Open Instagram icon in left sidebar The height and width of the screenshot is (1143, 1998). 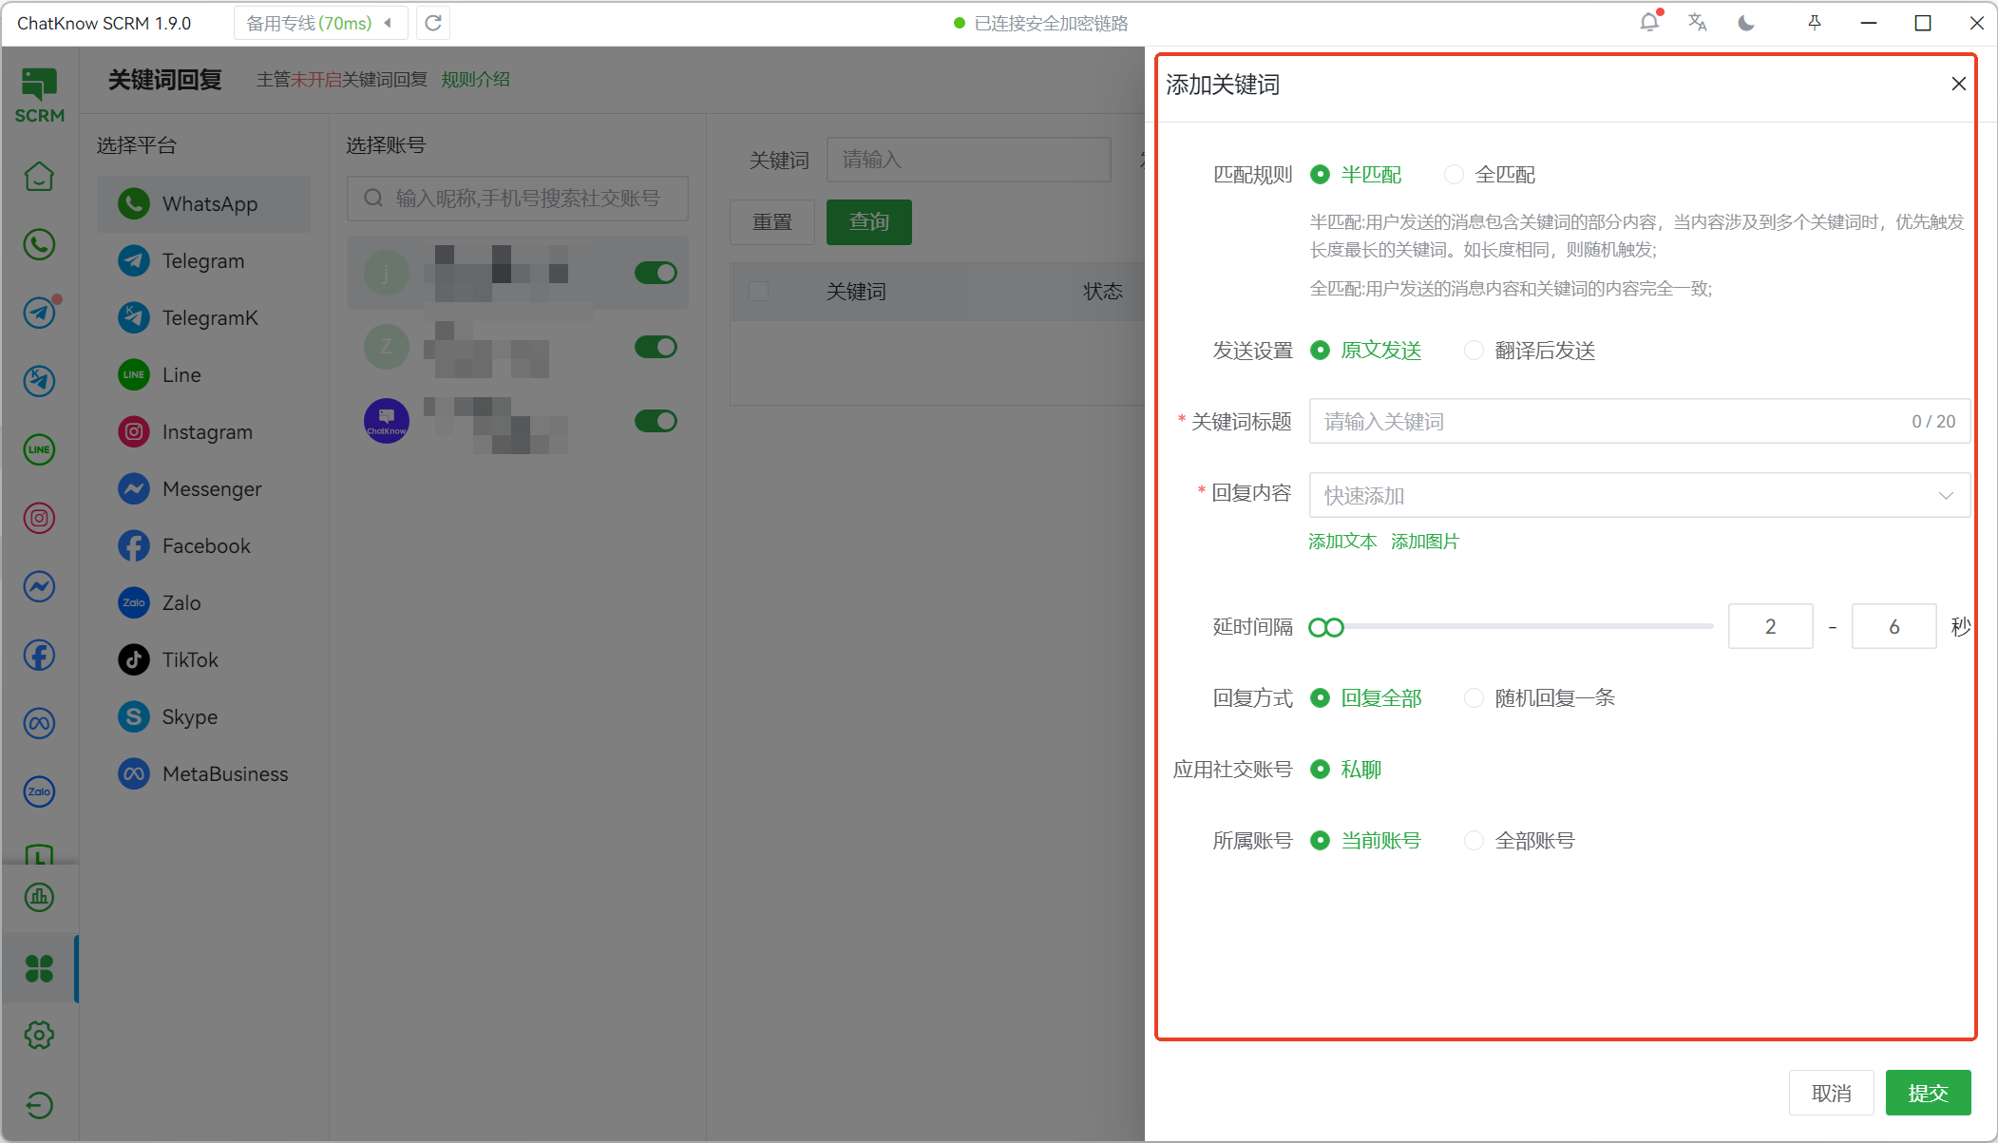click(x=39, y=518)
